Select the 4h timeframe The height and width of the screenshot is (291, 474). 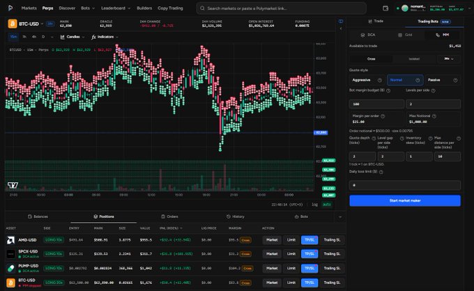tap(34, 37)
